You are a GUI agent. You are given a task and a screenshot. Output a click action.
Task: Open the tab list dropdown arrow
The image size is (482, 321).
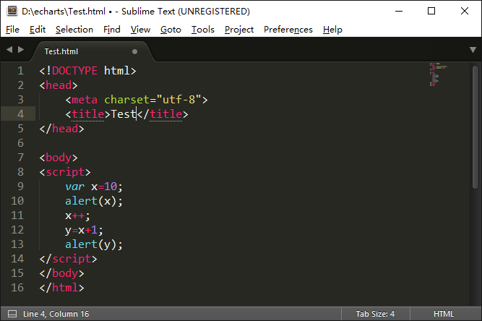click(473, 50)
